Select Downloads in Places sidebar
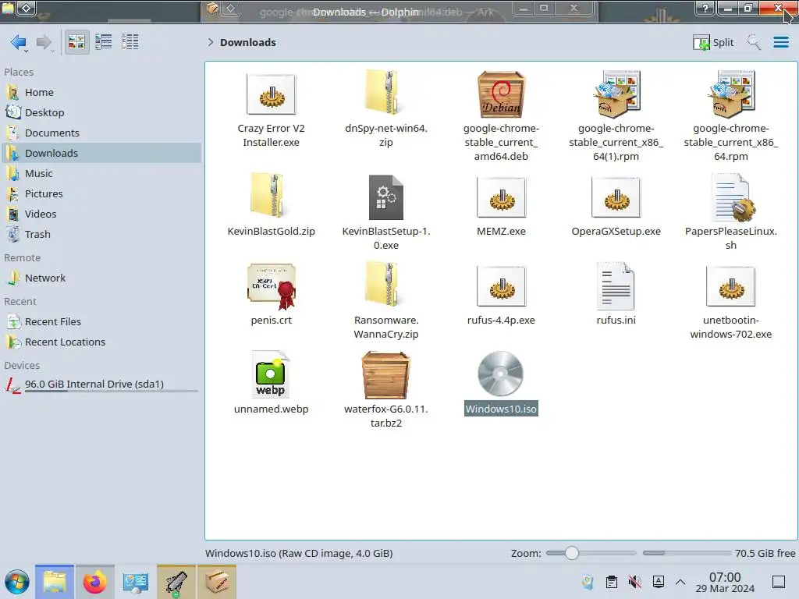 (101, 154)
